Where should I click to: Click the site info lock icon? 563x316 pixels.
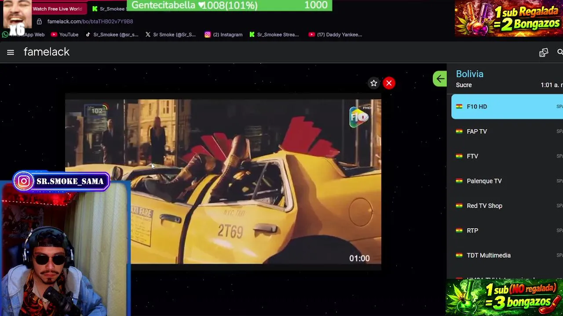(x=39, y=22)
